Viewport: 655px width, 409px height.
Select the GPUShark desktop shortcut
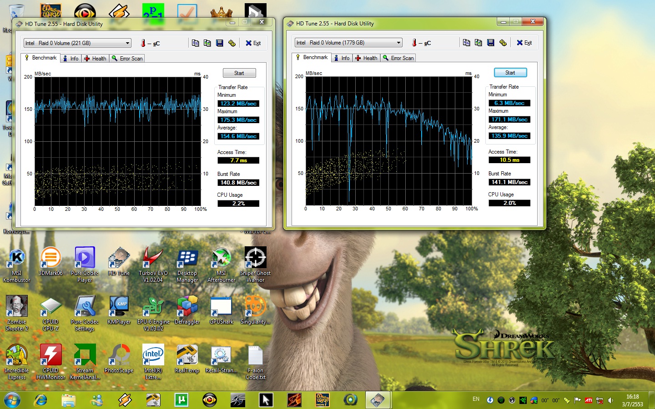click(x=221, y=310)
